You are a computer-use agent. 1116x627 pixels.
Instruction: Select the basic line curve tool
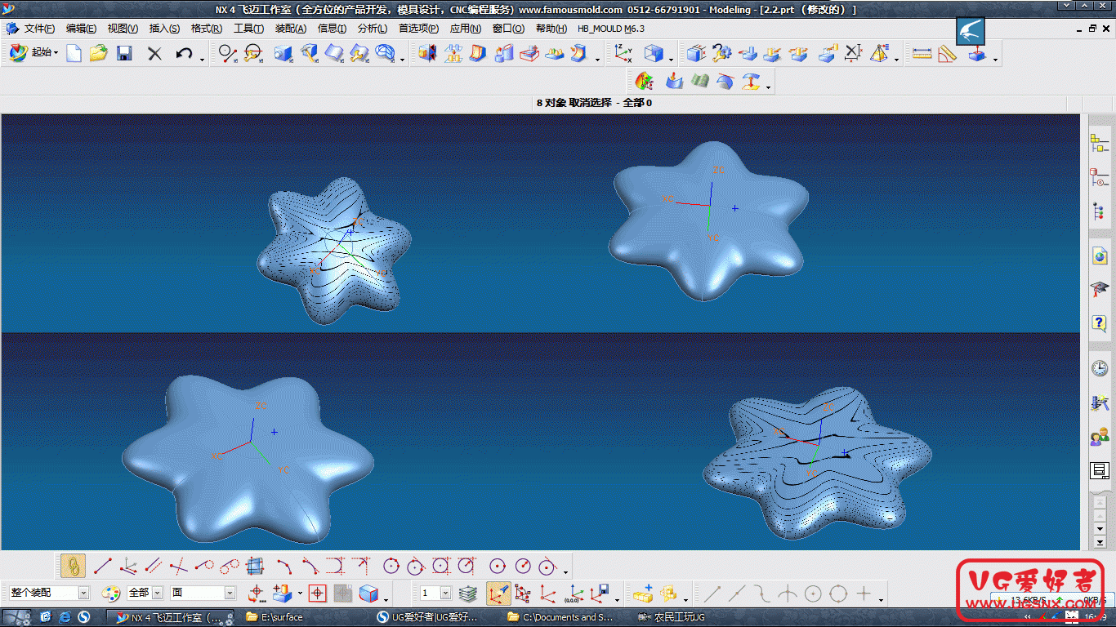pos(102,565)
